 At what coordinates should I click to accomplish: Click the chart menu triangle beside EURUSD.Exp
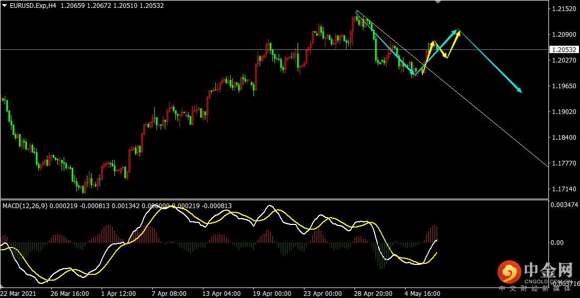pyautogui.click(x=4, y=6)
